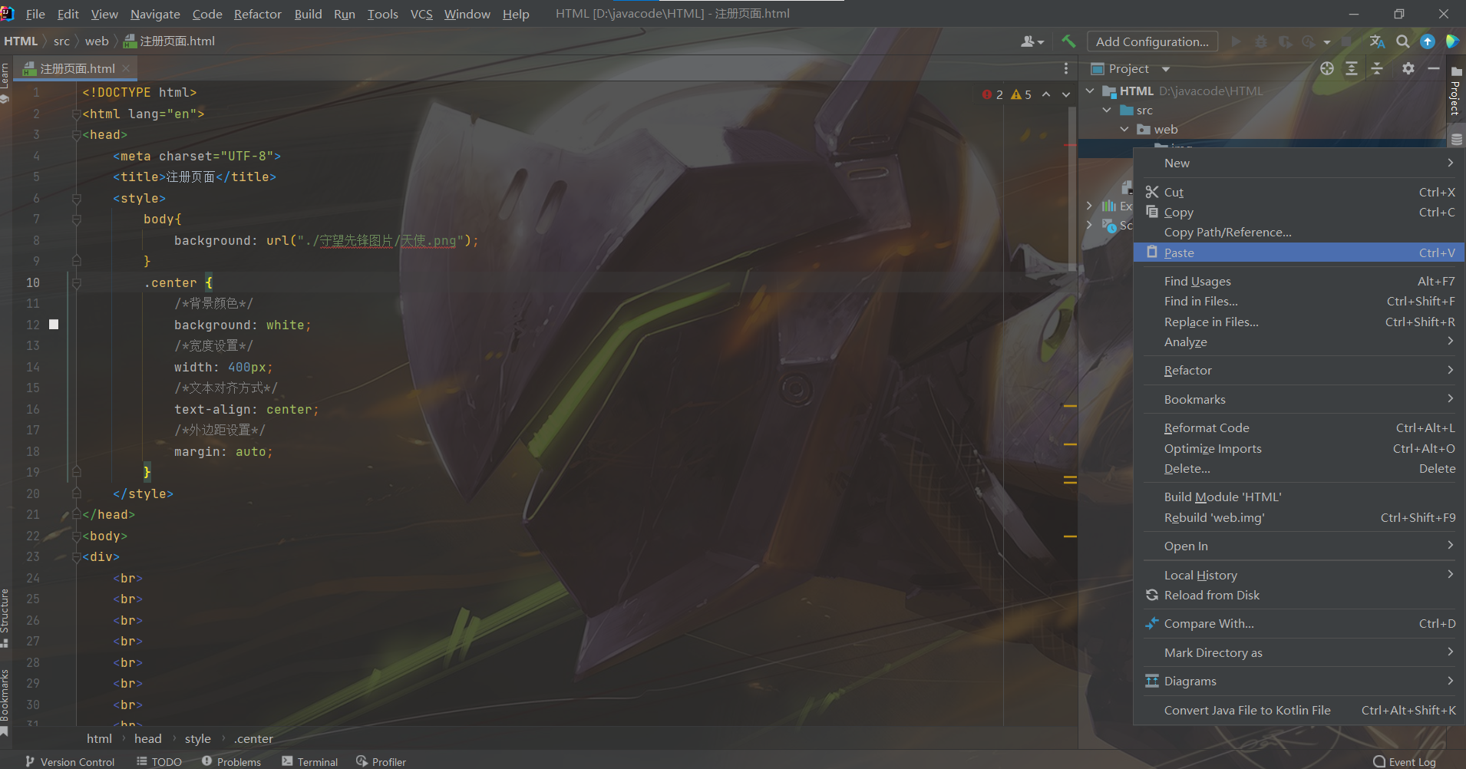This screenshot has width=1466, height=769.
Task: Expand the Scratches and Consoles node
Action: point(1089,225)
